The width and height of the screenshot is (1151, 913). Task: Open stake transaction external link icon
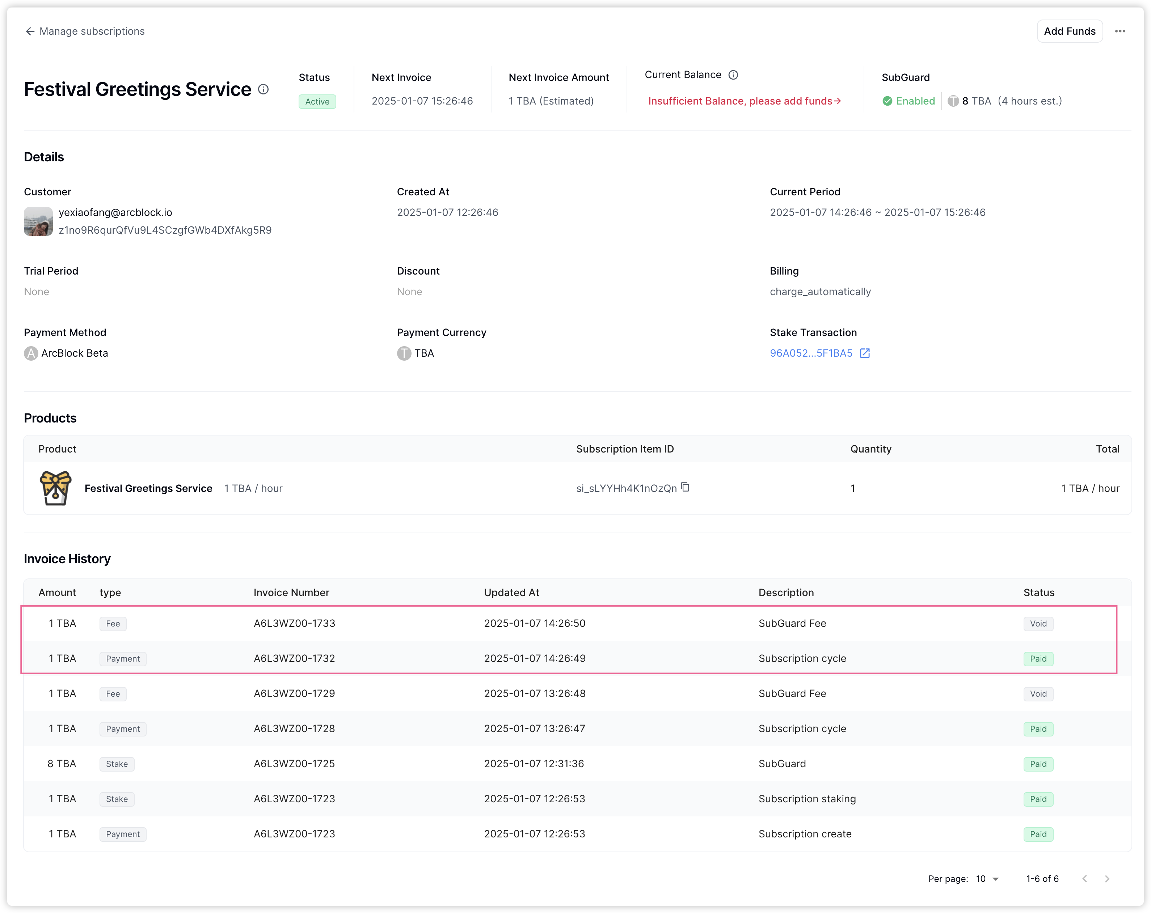pos(865,353)
